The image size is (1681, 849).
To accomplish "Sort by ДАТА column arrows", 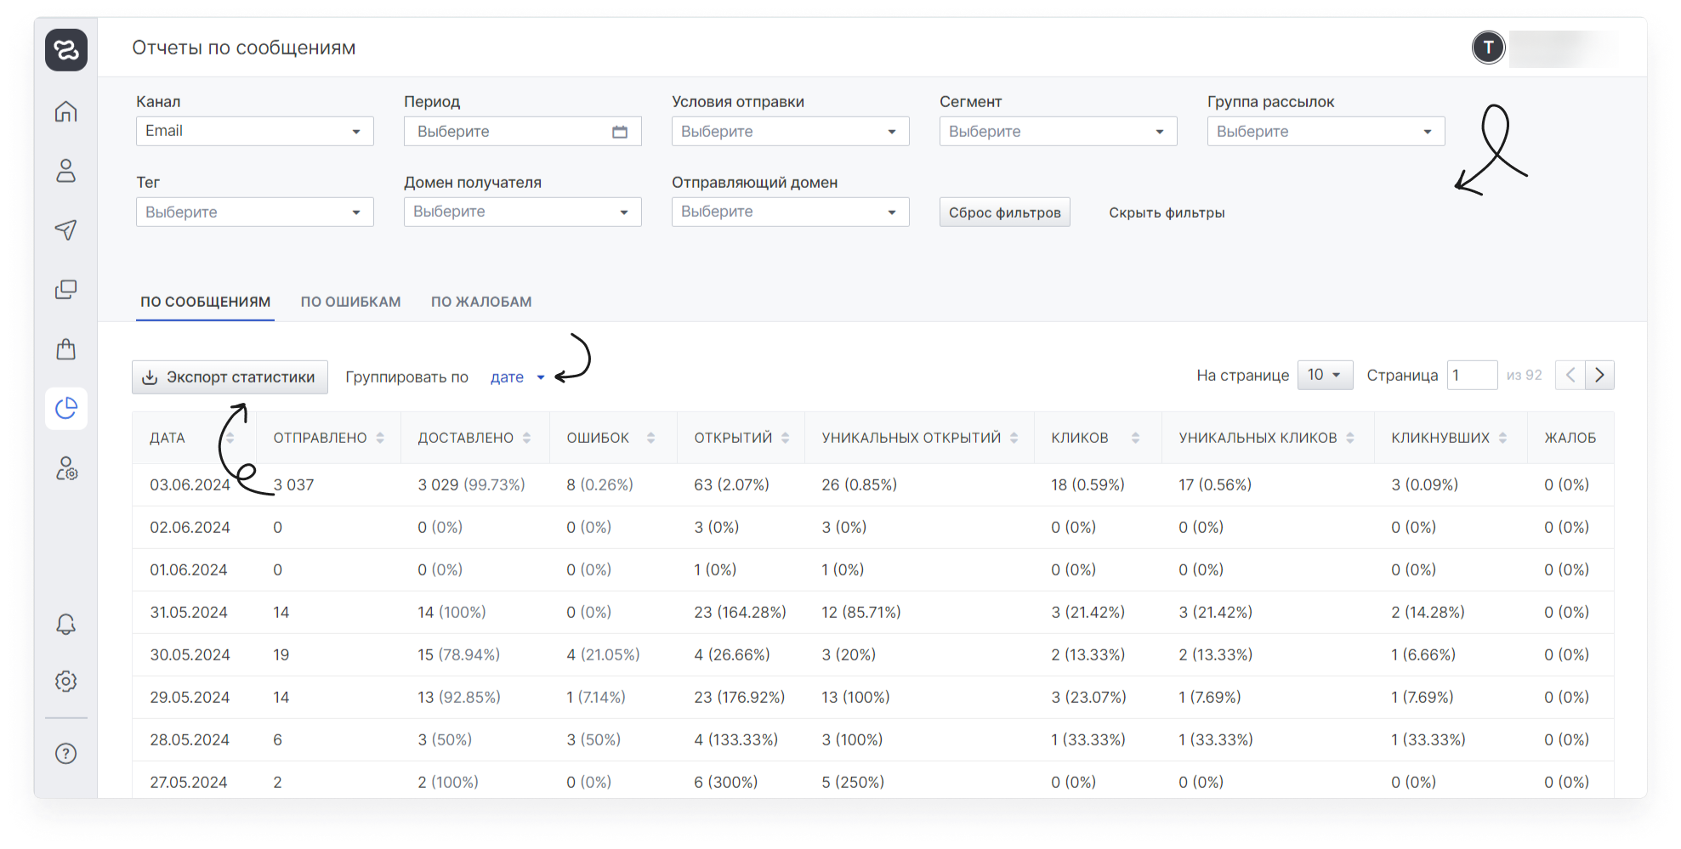I will pyautogui.click(x=230, y=438).
